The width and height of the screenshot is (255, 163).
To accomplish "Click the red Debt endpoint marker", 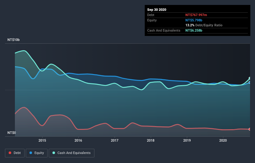I will [250, 129].
